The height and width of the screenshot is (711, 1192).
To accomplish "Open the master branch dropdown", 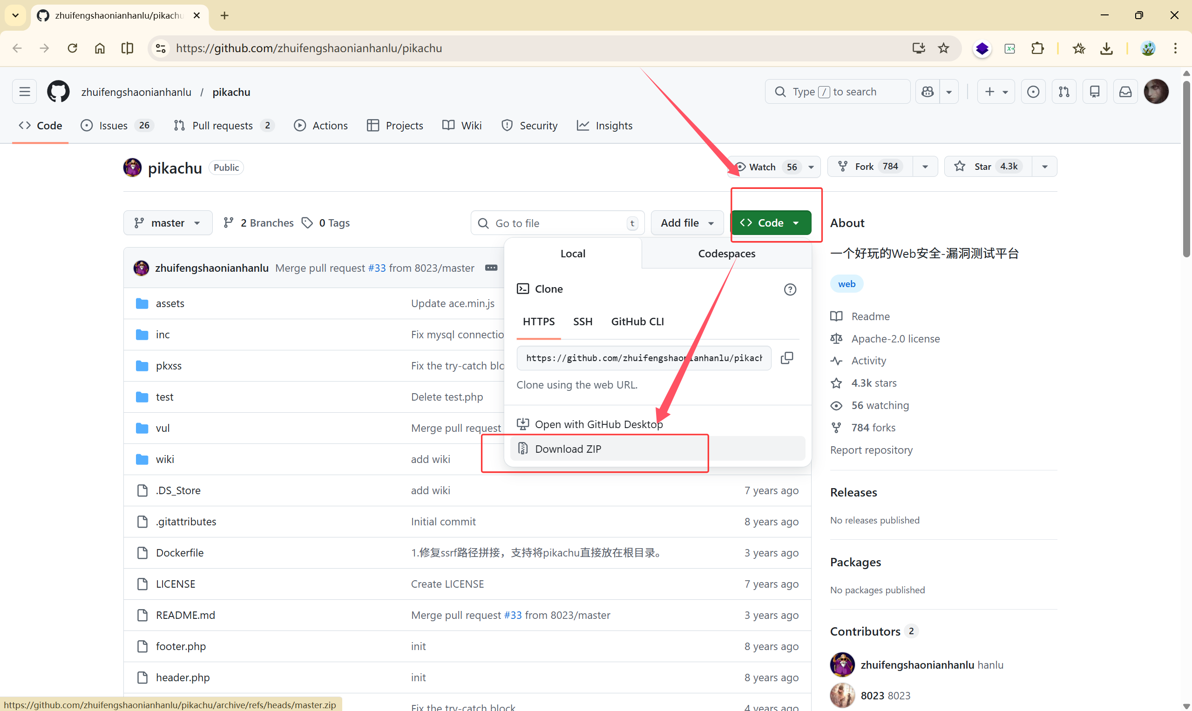I will pos(167,223).
